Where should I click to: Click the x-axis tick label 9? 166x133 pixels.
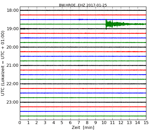(x=96, y=123)
